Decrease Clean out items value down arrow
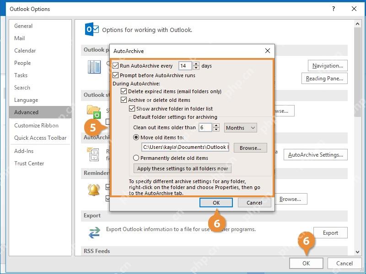The width and height of the screenshot is (366, 274). point(216,130)
